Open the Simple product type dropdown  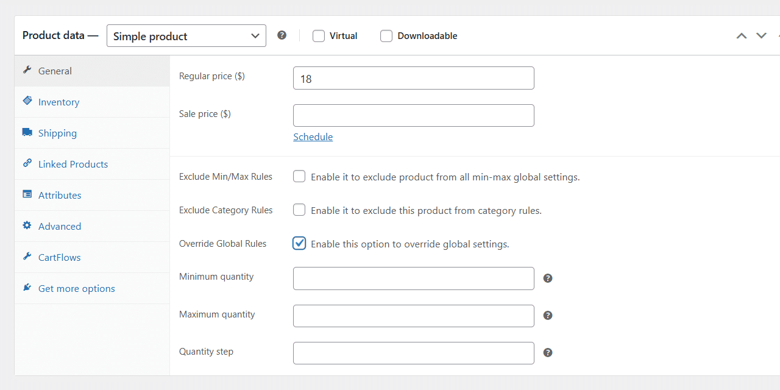186,36
